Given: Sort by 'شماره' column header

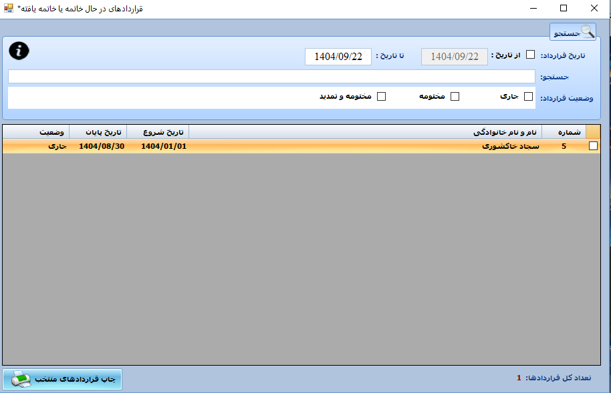Looking at the screenshot, I should tap(564, 131).
